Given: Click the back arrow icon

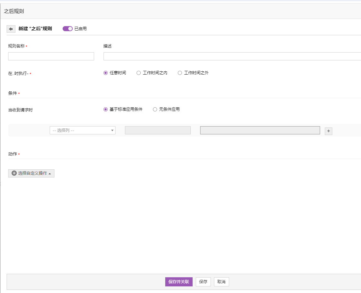Looking at the screenshot, I should pos(11,29).
